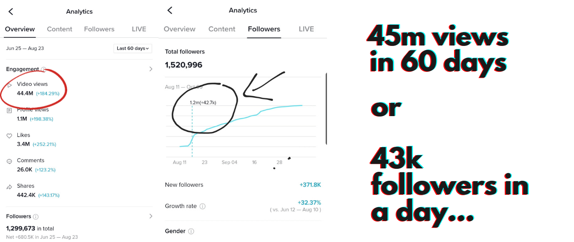Click the scrollbar beside followers chart

(x=326, y=108)
